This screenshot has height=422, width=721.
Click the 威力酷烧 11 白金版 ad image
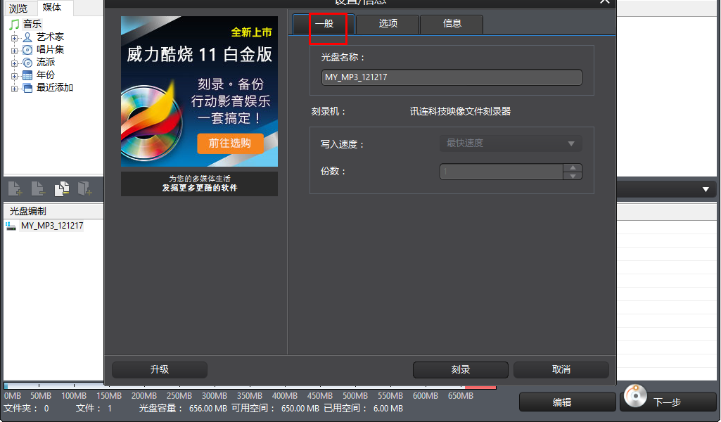tap(199, 91)
